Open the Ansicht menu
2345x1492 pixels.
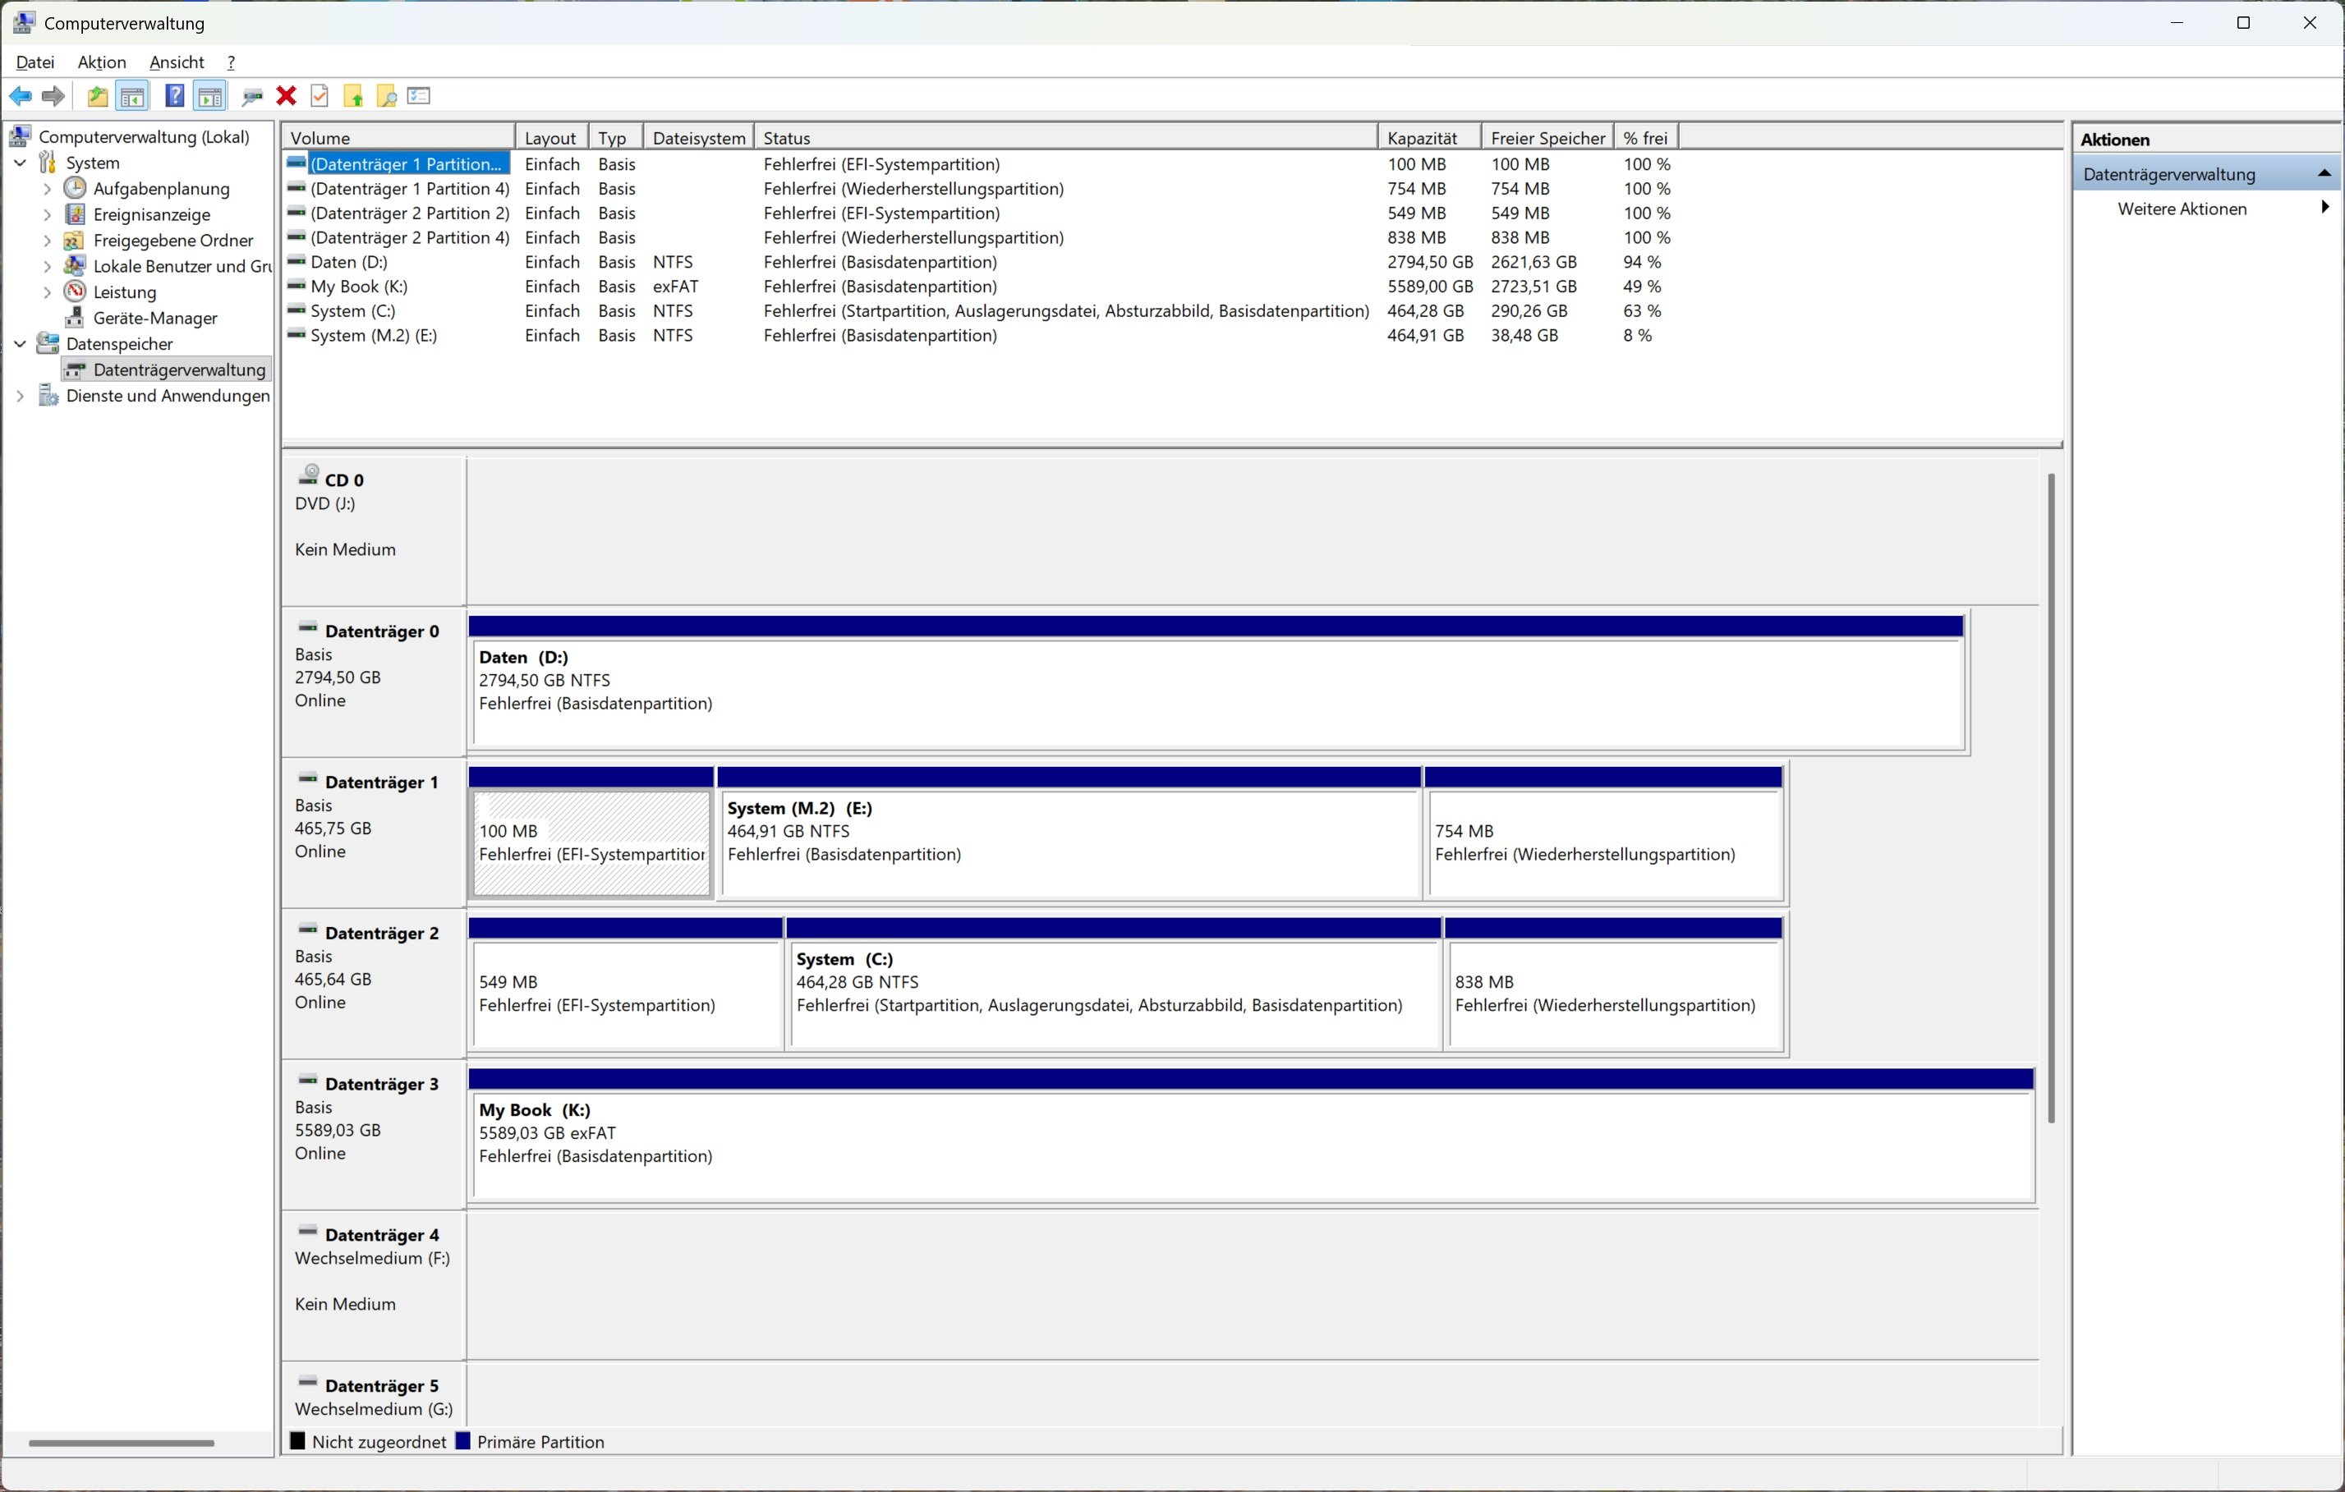pyautogui.click(x=177, y=62)
